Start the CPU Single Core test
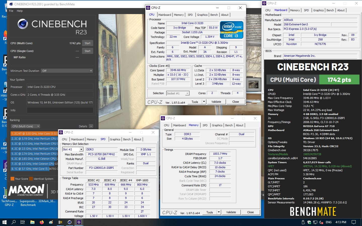This screenshot has width=362, height=226. click(x=87, y=51)
